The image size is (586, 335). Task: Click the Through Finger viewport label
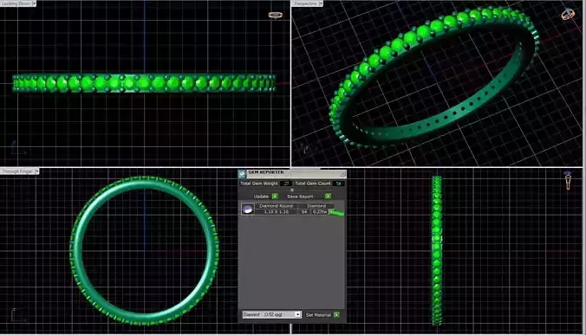click(17, 171)
